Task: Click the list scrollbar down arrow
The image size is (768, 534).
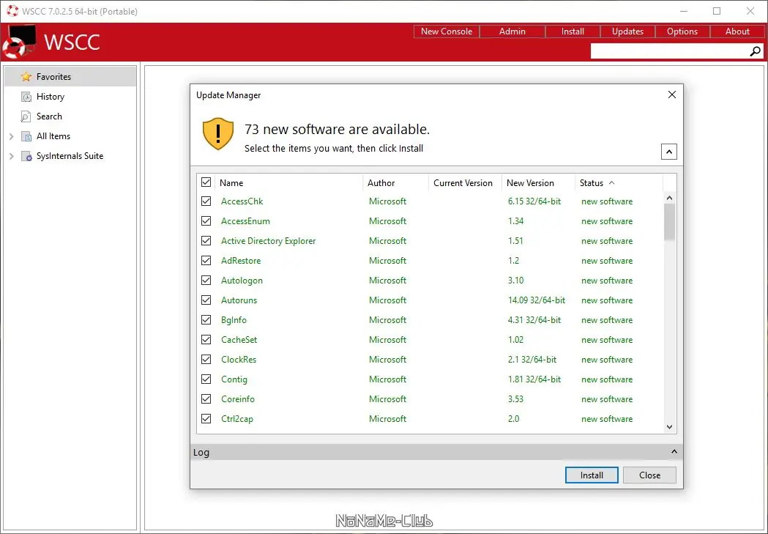Action: click(x=670, y=427)
